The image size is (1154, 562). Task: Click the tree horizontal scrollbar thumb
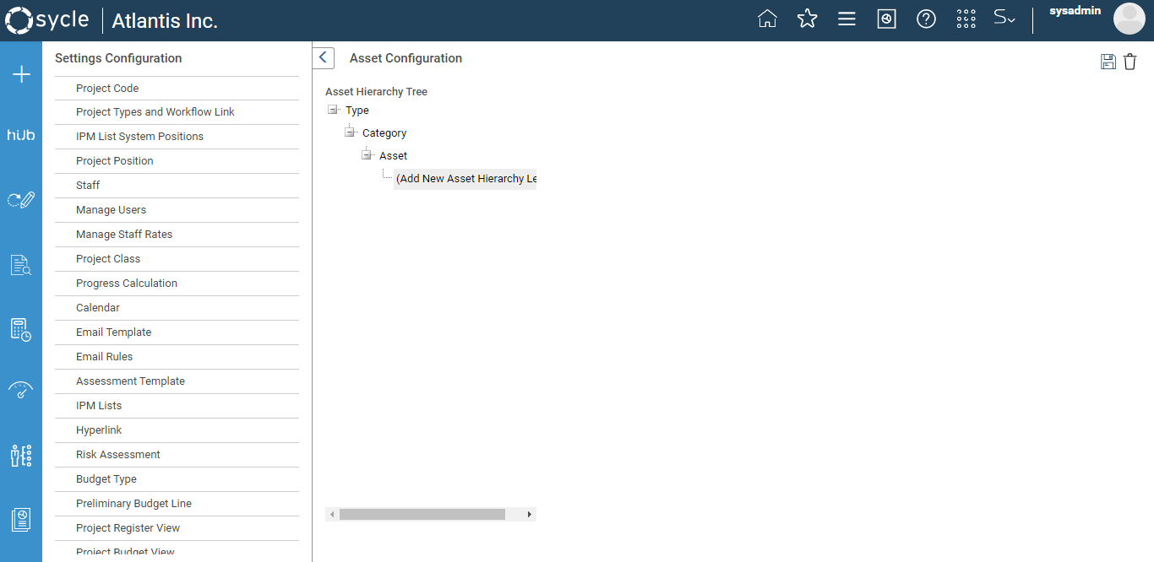click(x=422, y=514)
